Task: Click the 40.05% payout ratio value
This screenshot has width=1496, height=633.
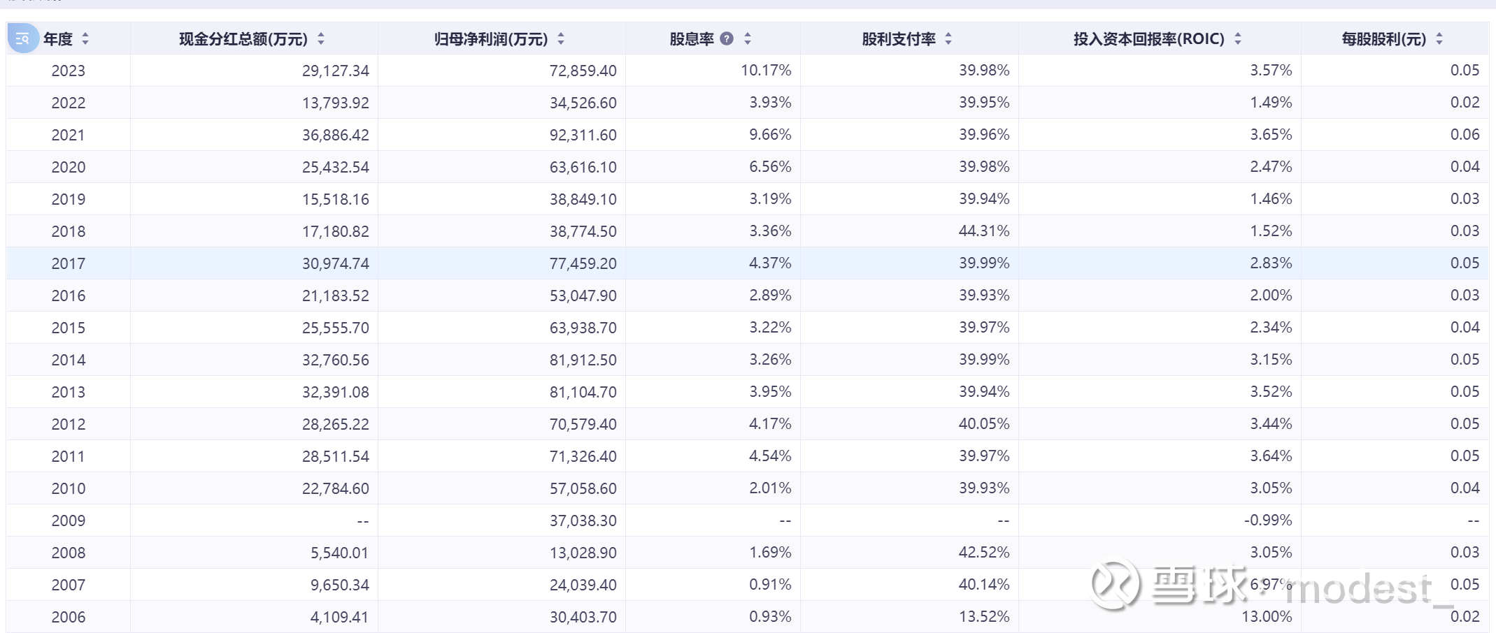Action: tap(983, 424)
